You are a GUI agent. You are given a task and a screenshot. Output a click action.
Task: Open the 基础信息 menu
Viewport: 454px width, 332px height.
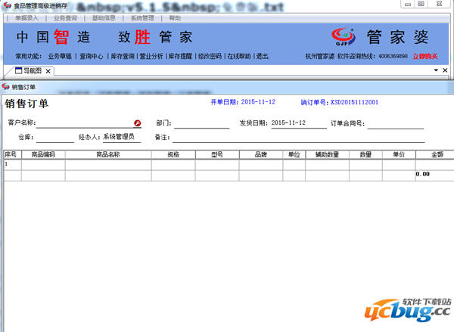click(104, 17)
